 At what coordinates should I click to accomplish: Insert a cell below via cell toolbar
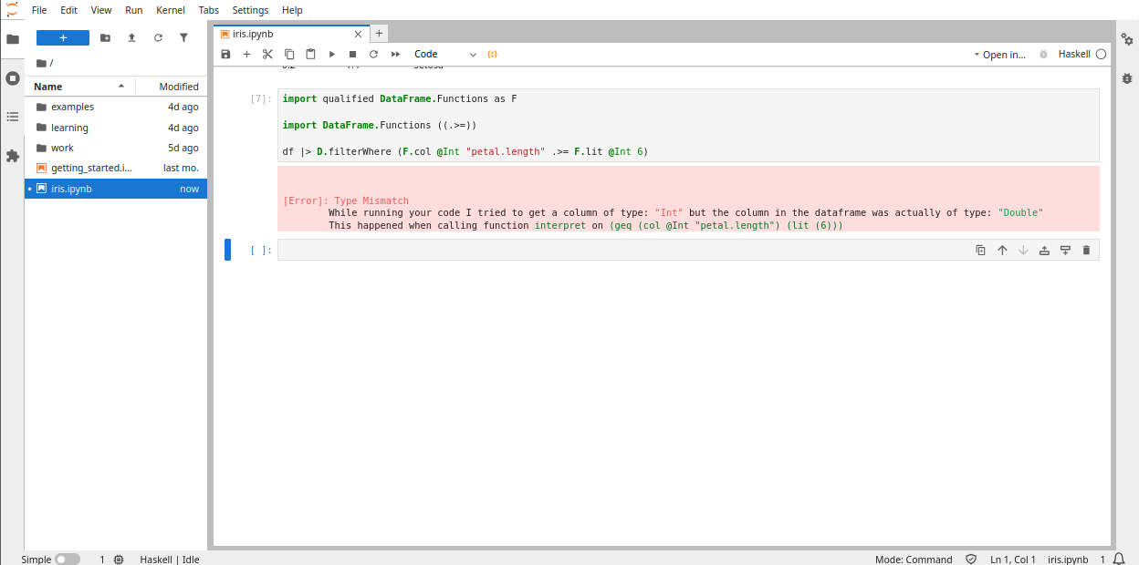click(x=1065, y=250)
